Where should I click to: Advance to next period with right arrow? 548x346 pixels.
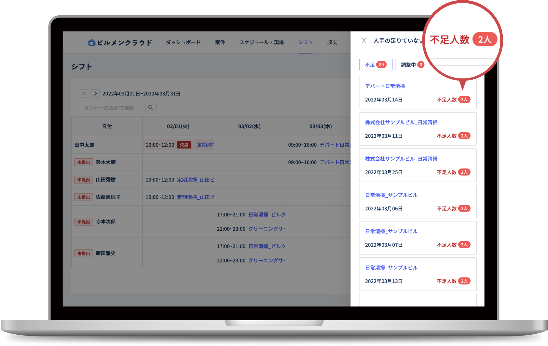[x=95, y=93]
